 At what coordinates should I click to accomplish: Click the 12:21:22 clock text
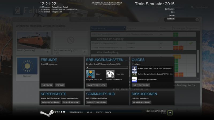click(48, 4)
